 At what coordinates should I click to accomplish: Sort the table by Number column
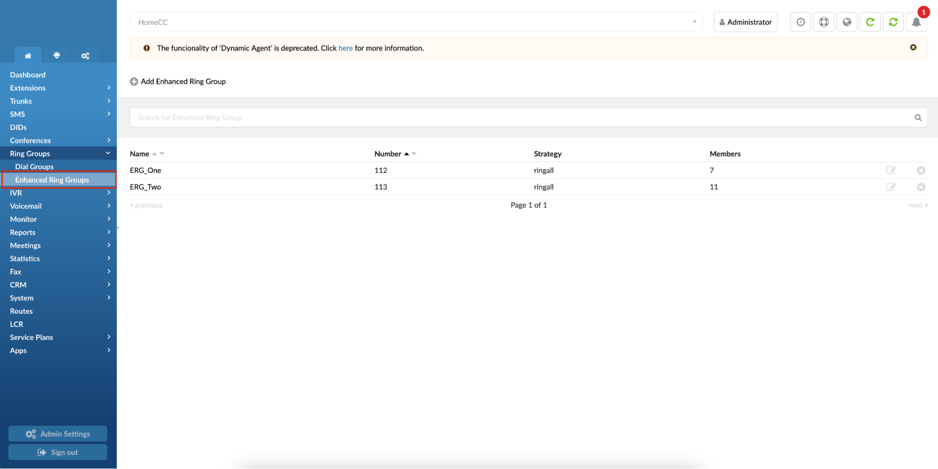pyautogui.click(x=388, y=154)
